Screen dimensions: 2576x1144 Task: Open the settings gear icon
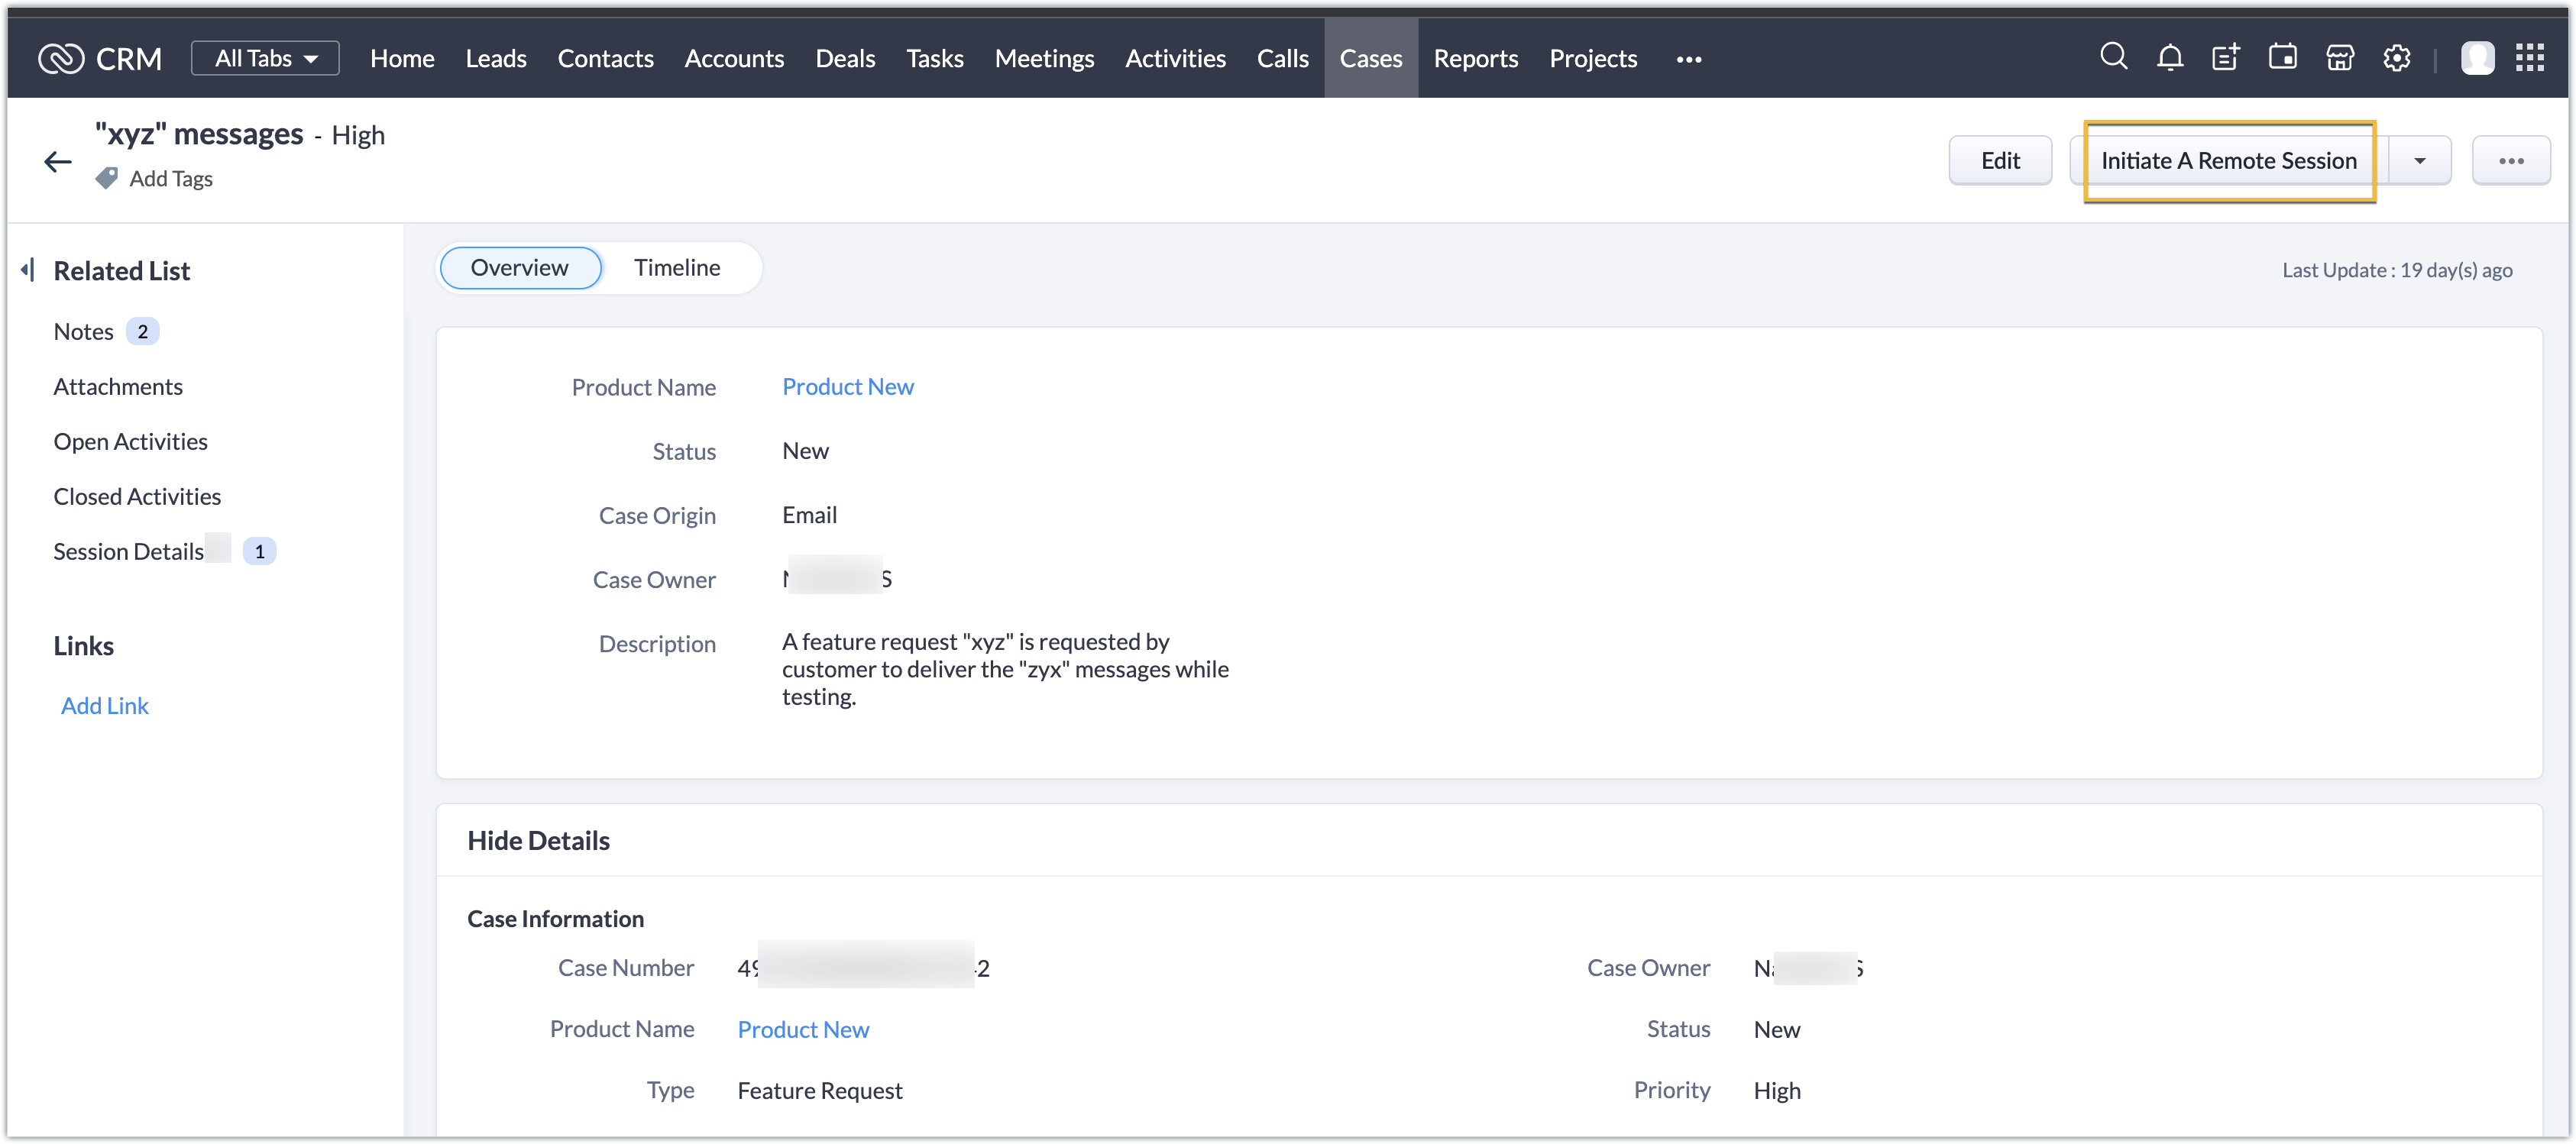[2396, 58]
